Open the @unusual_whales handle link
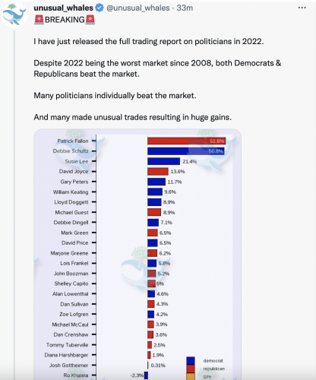The height and width of the screenshot is (380, 316). (138, 8)
